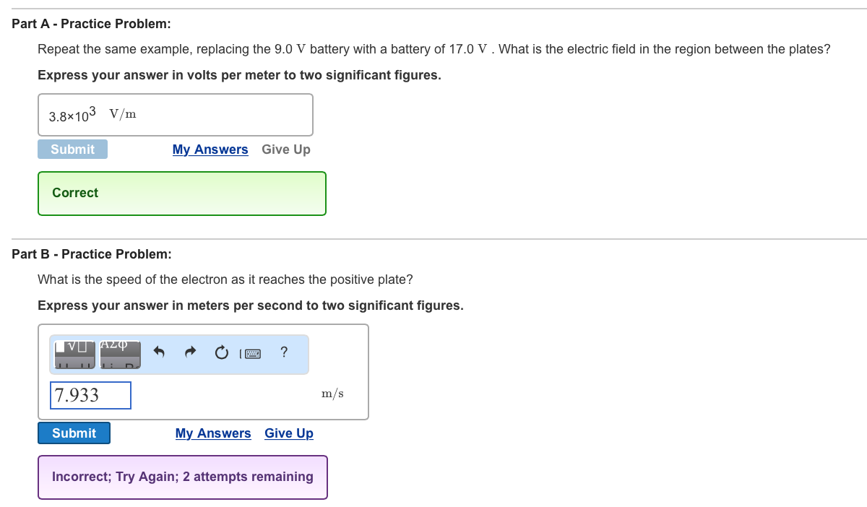Viewport: 867px width, 507px height.
Task: Reset the answer with the circular arrow icon
Action: pyautogui.click(x=221, y=352)
